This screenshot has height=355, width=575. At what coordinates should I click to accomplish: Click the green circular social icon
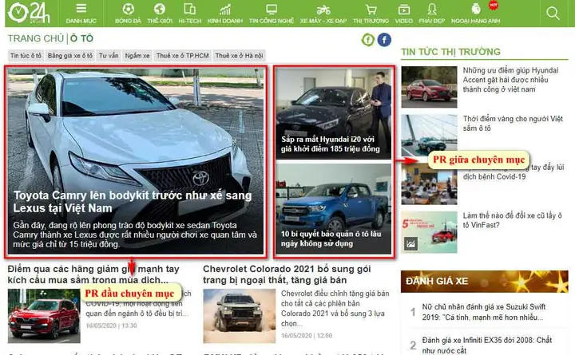(x=368, y=40)
